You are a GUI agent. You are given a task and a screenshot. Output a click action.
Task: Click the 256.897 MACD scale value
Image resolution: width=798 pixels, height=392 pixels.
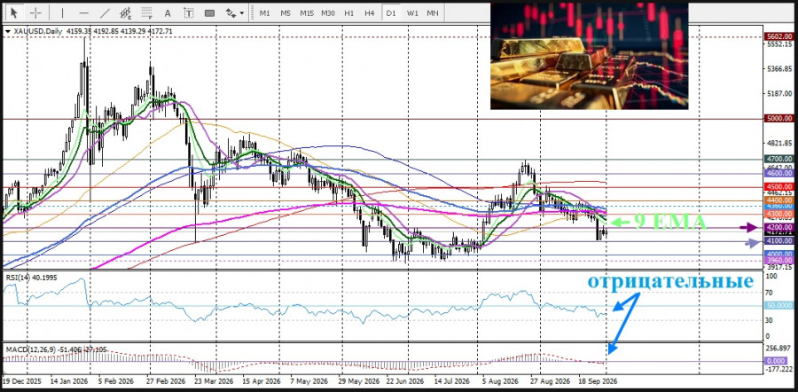[779, 349]
